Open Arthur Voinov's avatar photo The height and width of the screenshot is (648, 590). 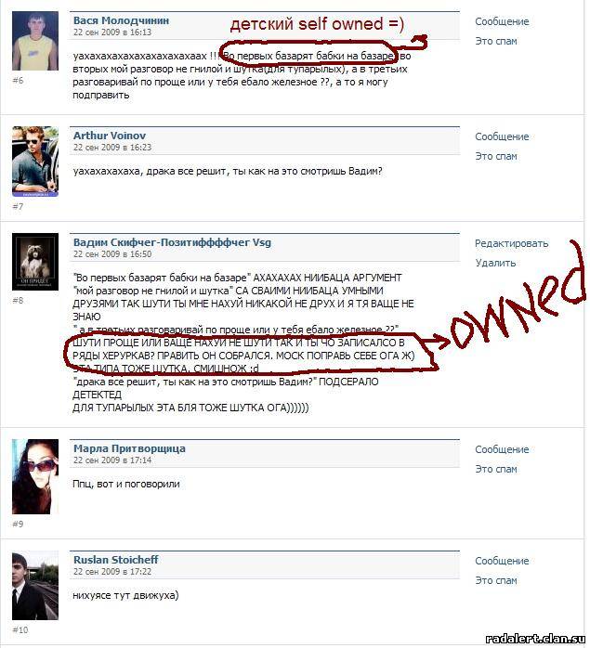35,162
